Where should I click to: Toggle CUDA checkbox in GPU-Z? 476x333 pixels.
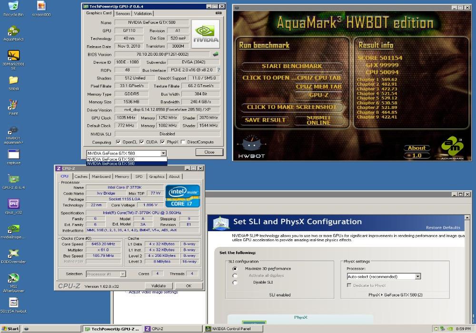[x=142, y=142]
